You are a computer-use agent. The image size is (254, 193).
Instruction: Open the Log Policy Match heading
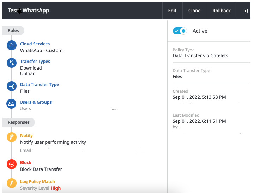coord(37,182)
